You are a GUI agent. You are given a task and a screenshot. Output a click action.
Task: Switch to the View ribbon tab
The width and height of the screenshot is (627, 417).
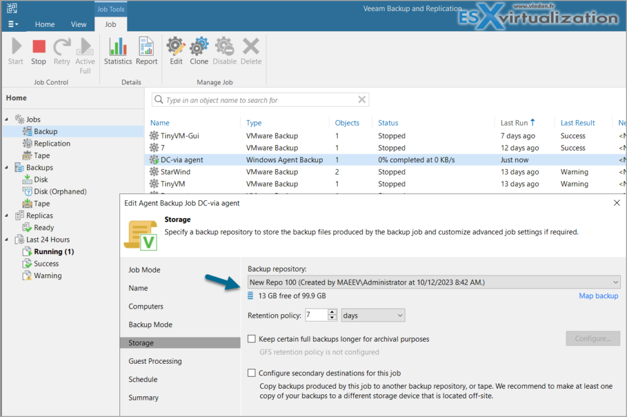(78, 24)
